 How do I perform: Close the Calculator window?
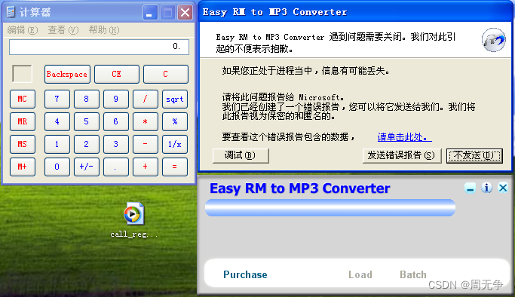(x=185, y=13)
